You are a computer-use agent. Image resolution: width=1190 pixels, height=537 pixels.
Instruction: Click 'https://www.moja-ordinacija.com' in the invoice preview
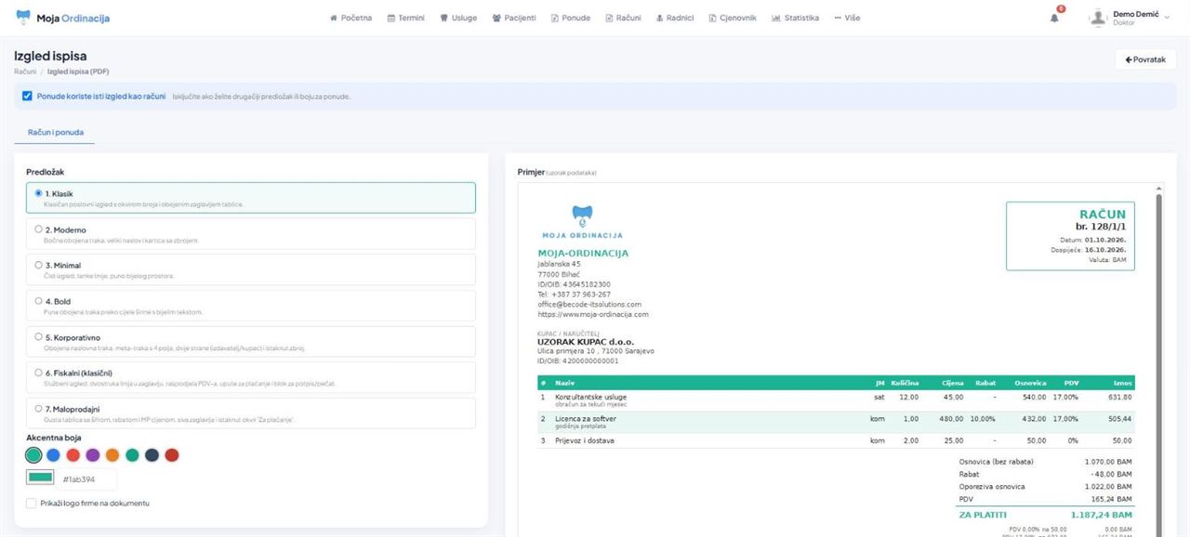click(x=593, y=314)
